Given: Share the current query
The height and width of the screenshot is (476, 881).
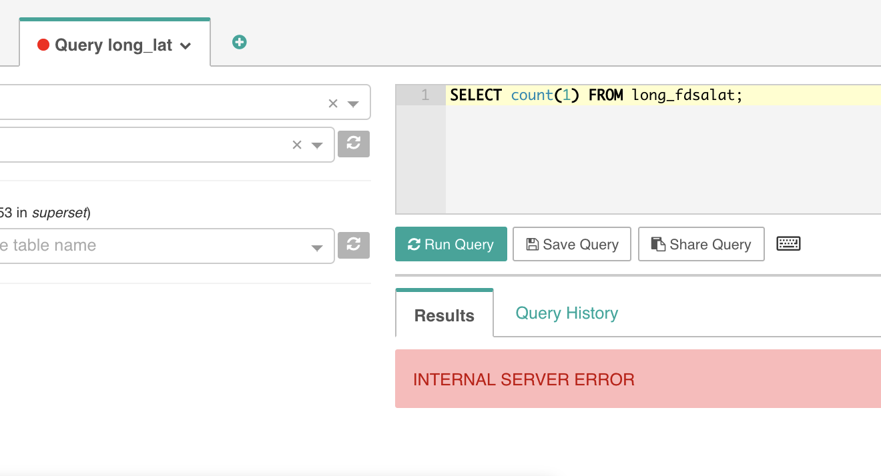Looking at the screenshot, I should (701, 244).
